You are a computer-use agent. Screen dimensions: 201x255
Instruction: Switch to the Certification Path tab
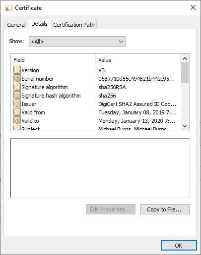[74, 25]
